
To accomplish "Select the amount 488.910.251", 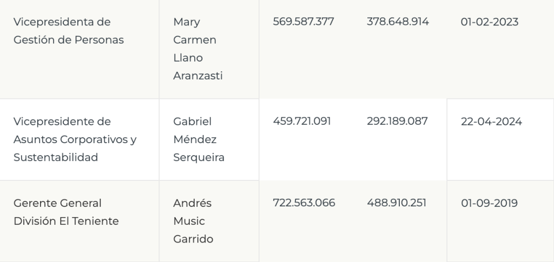I will [x=397, y=203].
